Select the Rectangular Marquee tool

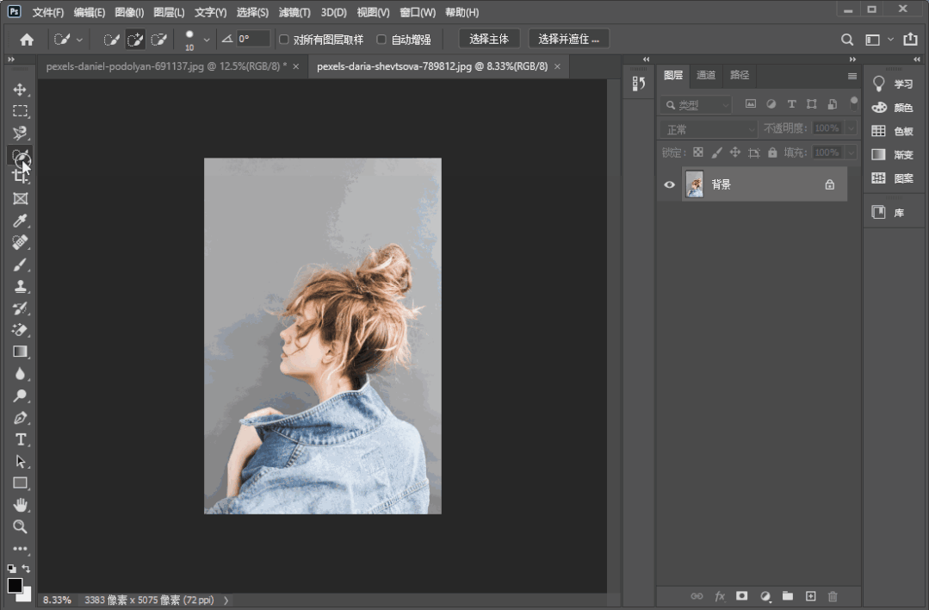click(x=20, y=111)
